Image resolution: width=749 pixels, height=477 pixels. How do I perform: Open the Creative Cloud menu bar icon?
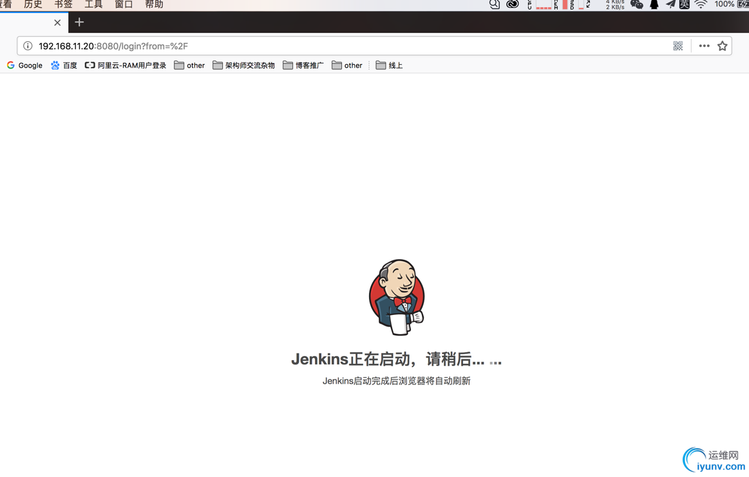click(513, 4)
